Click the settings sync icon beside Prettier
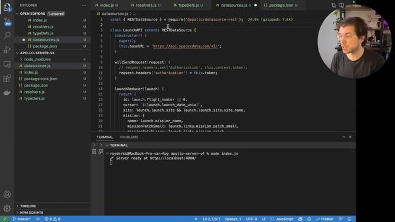The height and width of the screenshot is (222, 395). (309, 219)
